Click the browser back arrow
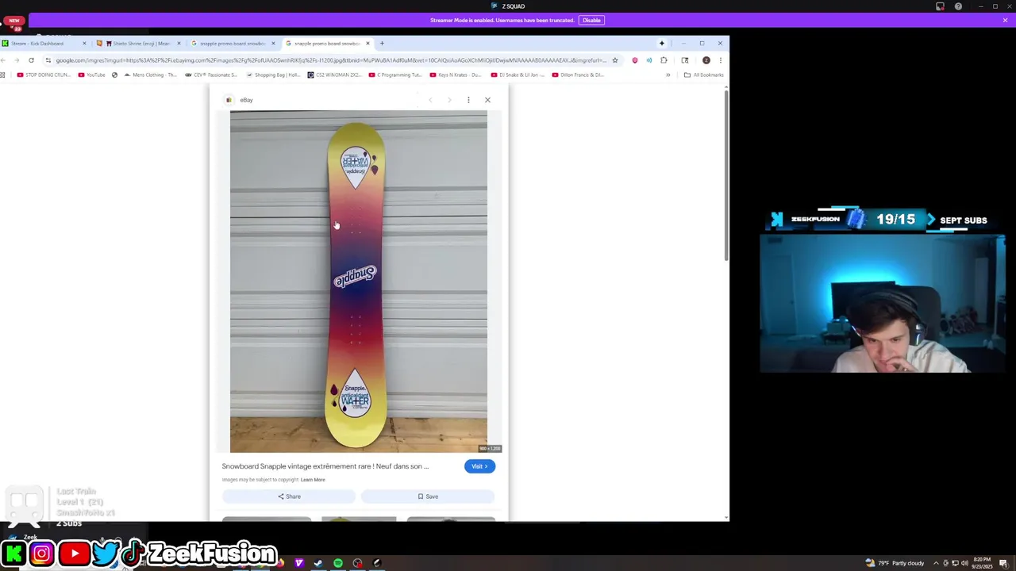Screen dimensions: 1016x571 click(x=3, y=60)
